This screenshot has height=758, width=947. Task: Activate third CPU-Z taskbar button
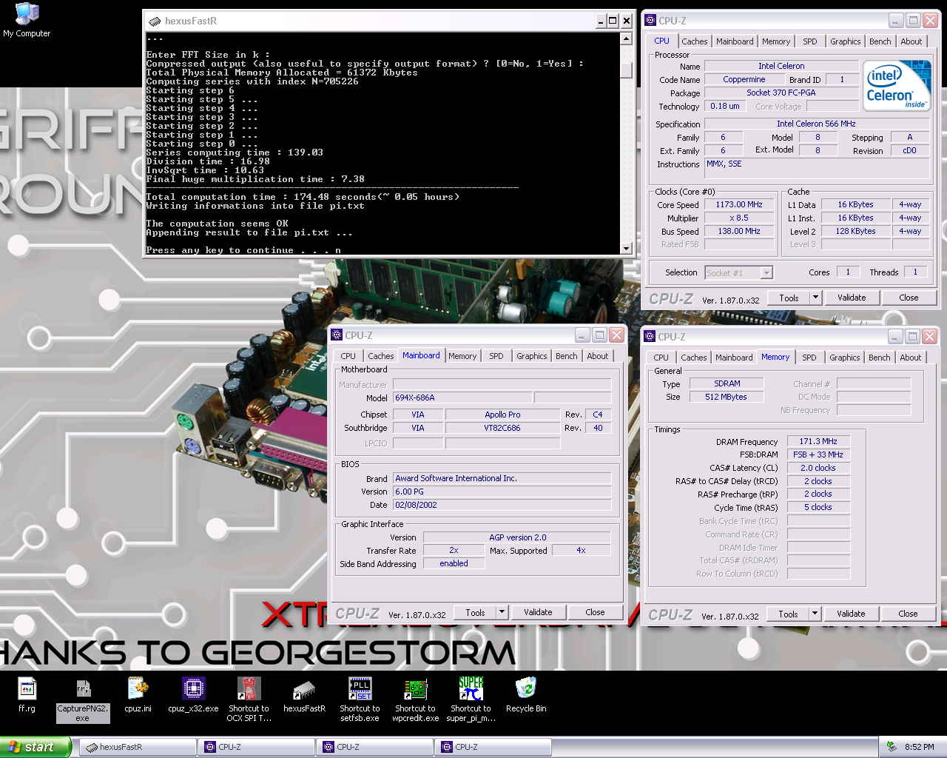[493, 747]
